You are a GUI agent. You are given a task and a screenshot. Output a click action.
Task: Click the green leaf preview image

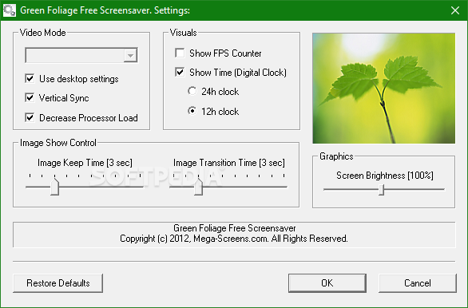[x=384, y=89]
